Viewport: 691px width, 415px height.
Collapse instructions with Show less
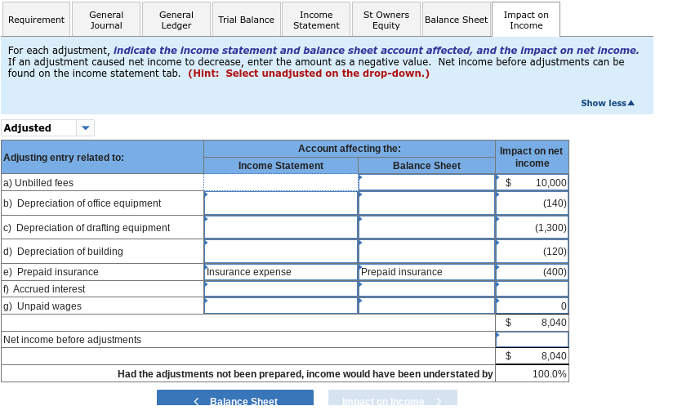pyautogui.click(x=607, y=103)
